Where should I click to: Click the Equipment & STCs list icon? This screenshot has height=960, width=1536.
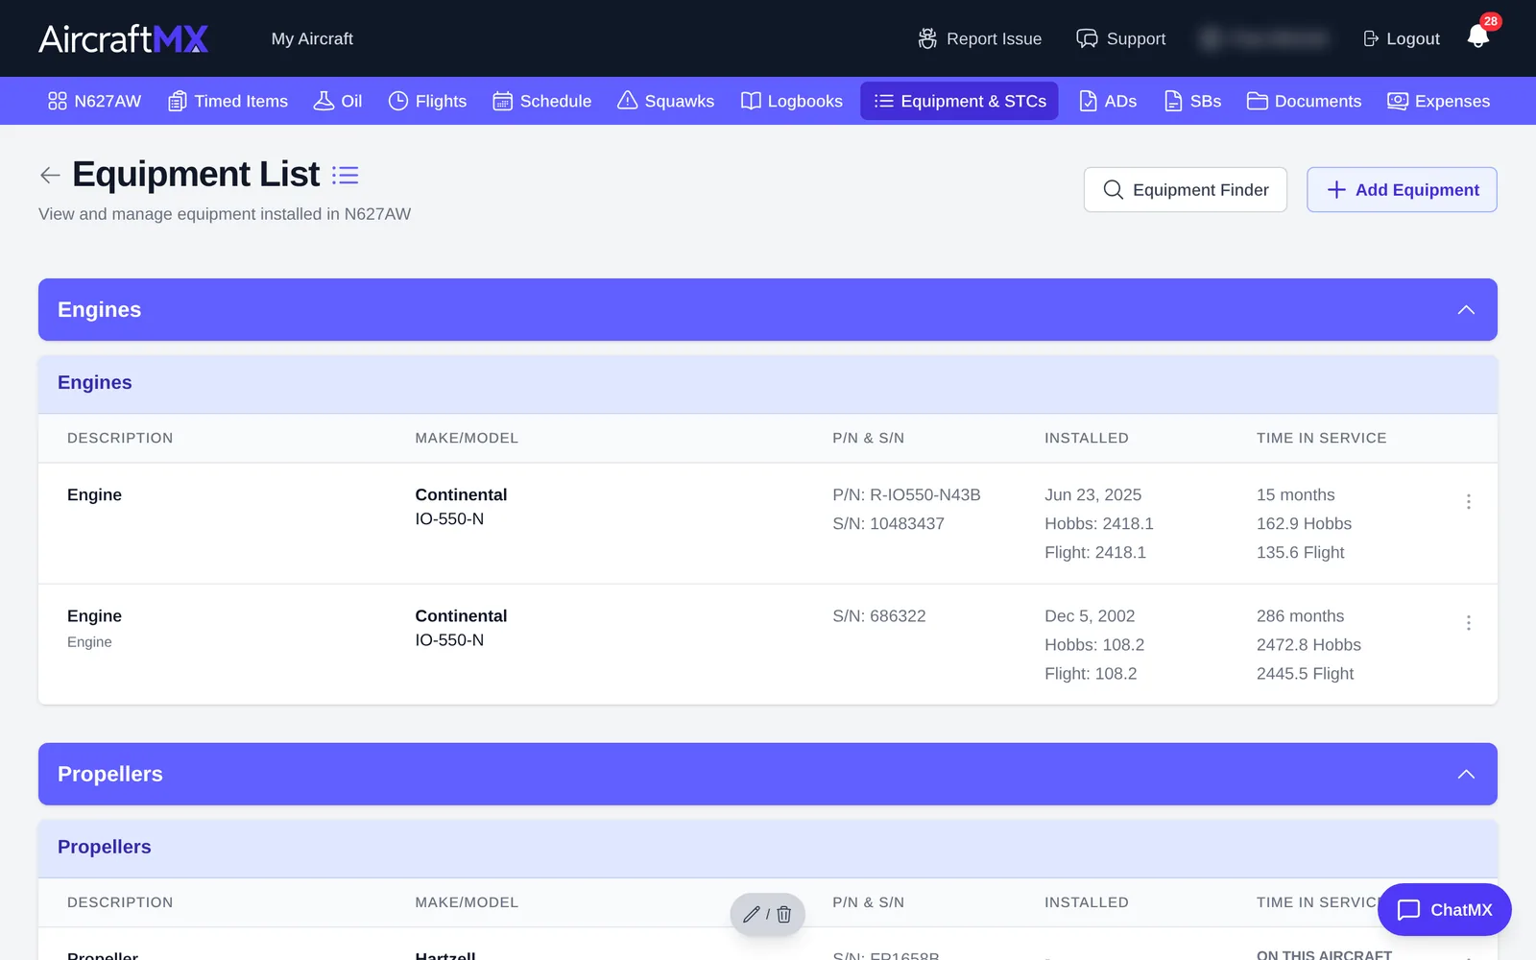pos(883,101)
